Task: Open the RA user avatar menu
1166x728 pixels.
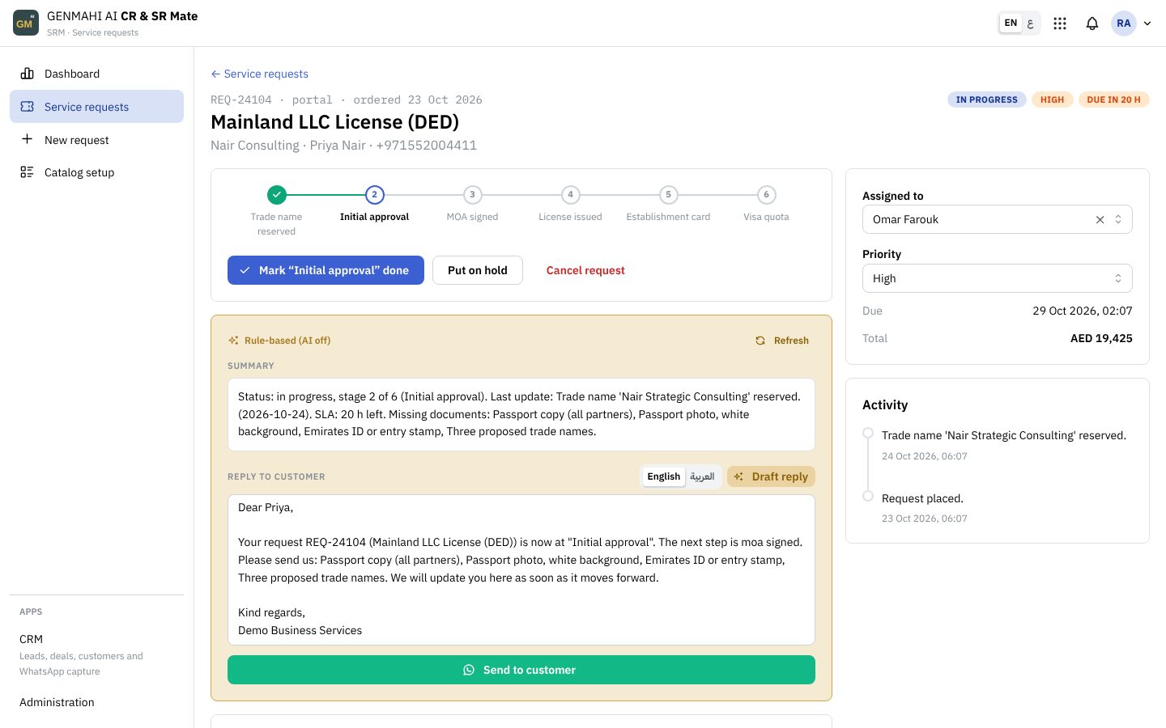Action: coord(1124,23)
